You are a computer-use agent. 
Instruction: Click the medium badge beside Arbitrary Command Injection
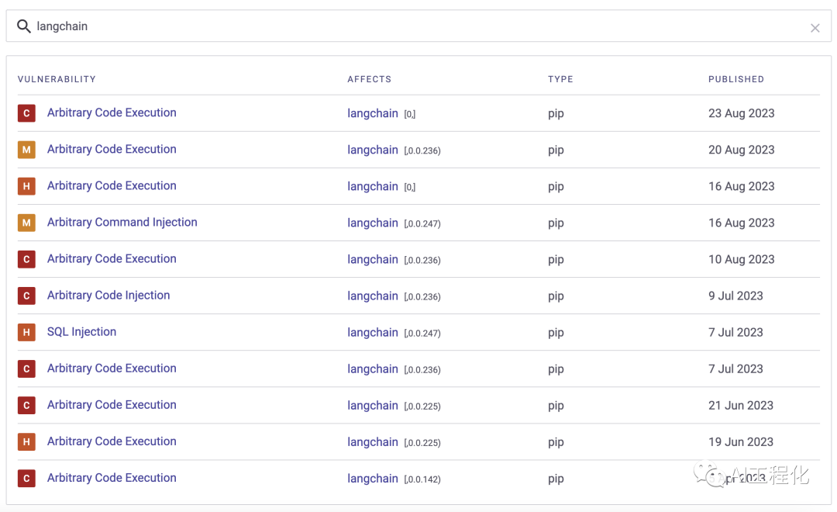(x=26, y=223)
